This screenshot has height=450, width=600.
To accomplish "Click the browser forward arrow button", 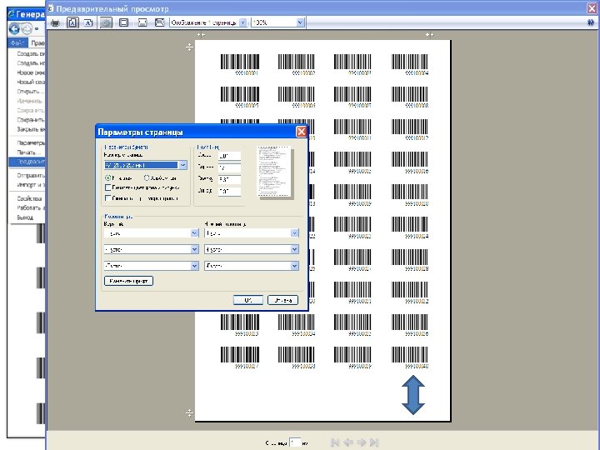I will (x=27, y=28).
